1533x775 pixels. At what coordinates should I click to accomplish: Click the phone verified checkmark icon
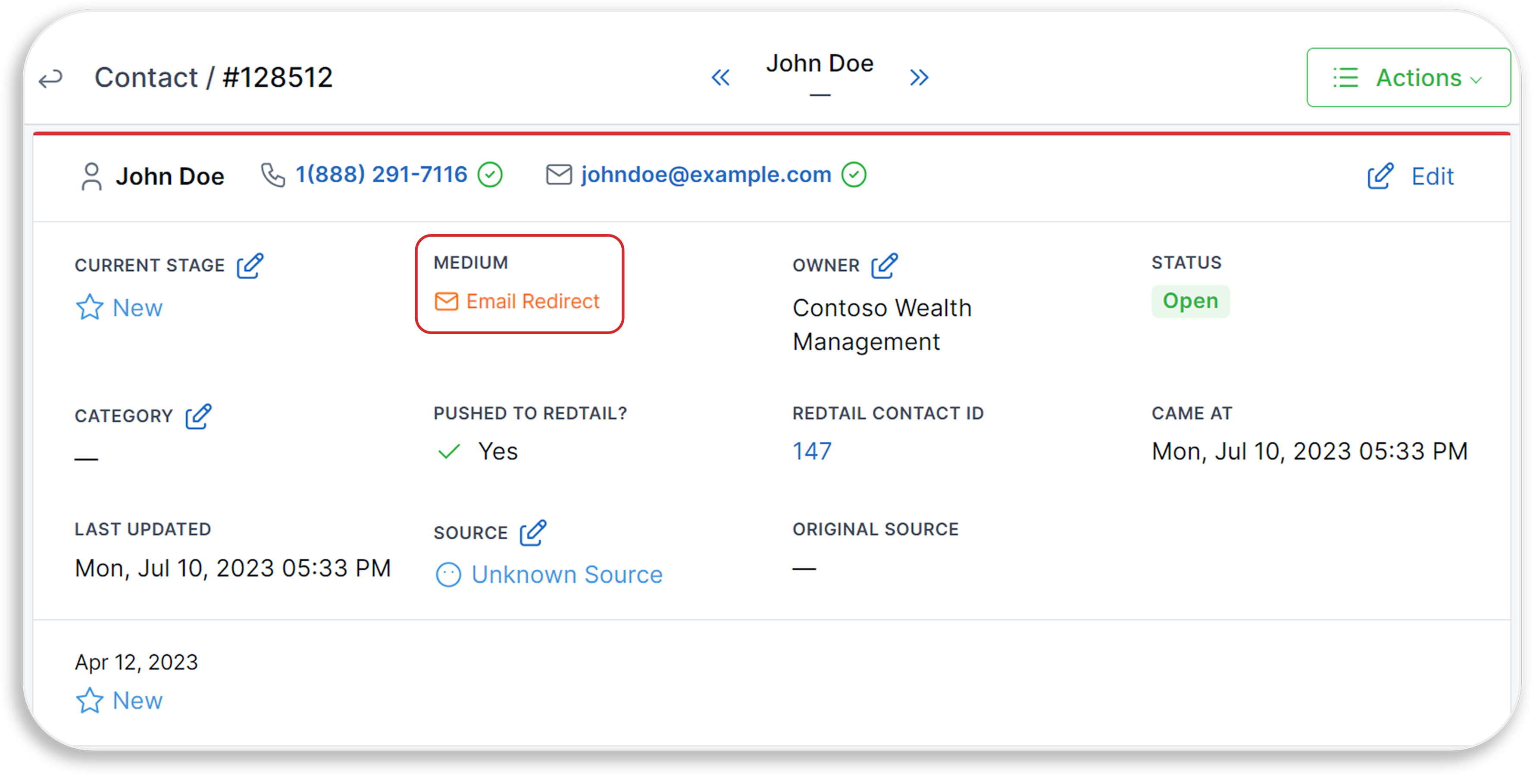[x=490, y=175]
